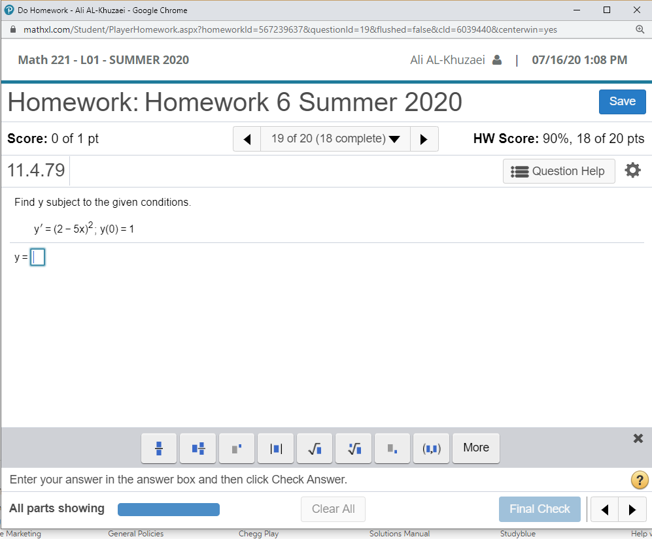Open the Question Help menu
Screen dimensions: 652x539
click(558, 171)
